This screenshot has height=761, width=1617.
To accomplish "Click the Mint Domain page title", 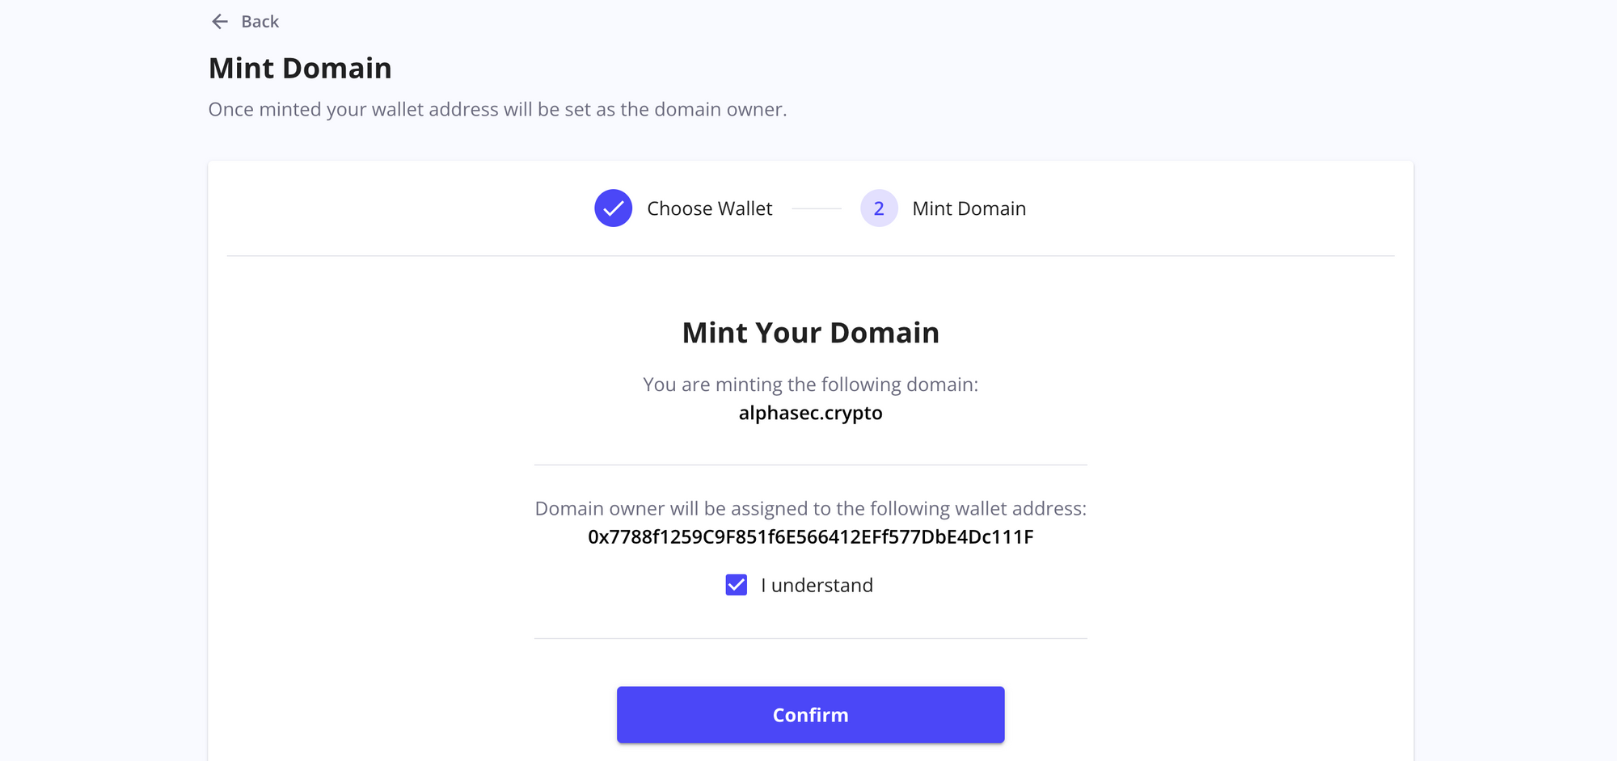I will tap(300, 68).
